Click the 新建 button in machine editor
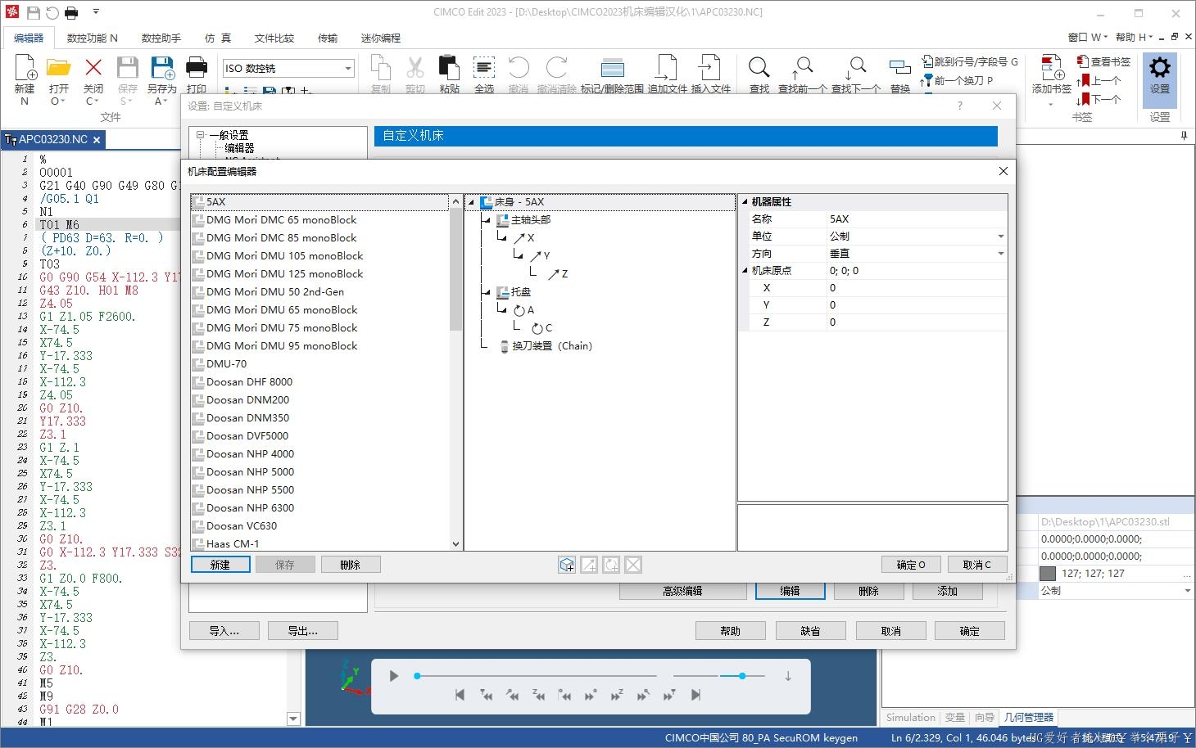 click(x=220, y=565)
